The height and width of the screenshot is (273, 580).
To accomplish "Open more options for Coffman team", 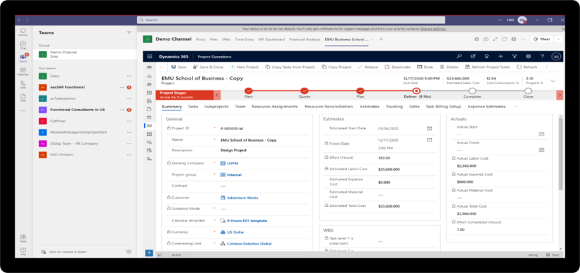I will tap(129, 121).
